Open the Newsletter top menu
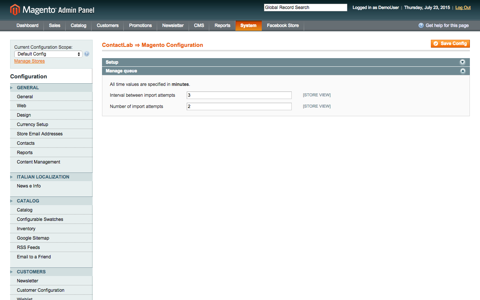480x300 pixels. (x=173, y=25)
